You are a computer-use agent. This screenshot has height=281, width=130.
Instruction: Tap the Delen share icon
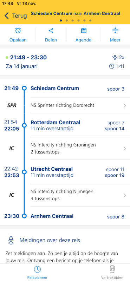point(51,31)
